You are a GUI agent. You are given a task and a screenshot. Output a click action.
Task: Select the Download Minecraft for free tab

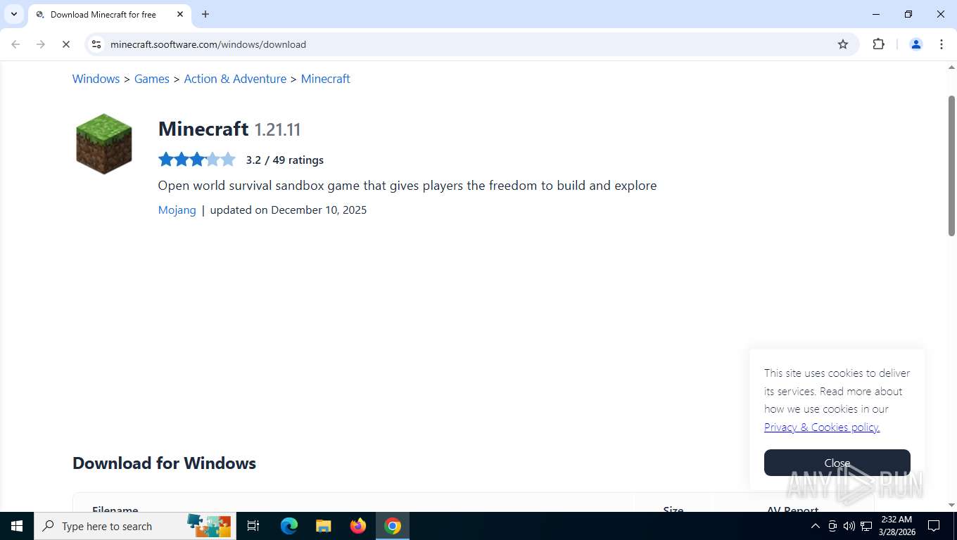103,14
